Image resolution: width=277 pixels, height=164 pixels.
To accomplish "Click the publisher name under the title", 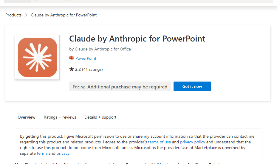I will [100, 49].
